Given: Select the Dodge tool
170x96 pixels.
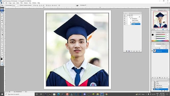Looking at the screenshot, I should point(2,39).
